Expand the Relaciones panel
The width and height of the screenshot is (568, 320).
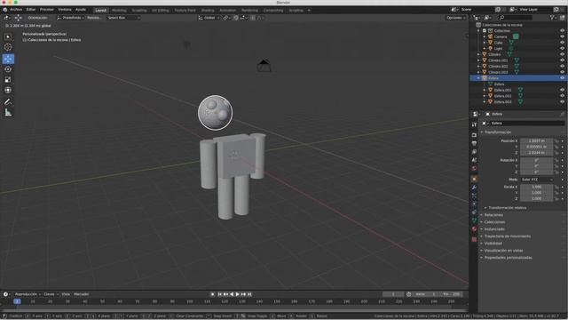tap(493, 215)
